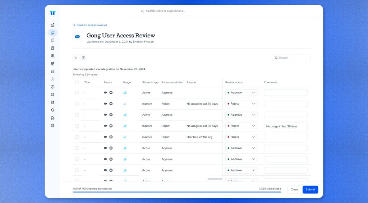Viewport: 368px width, 203px height.
Task: Click empty comment field in 'User has left the org' row
Action: (286, 137)
